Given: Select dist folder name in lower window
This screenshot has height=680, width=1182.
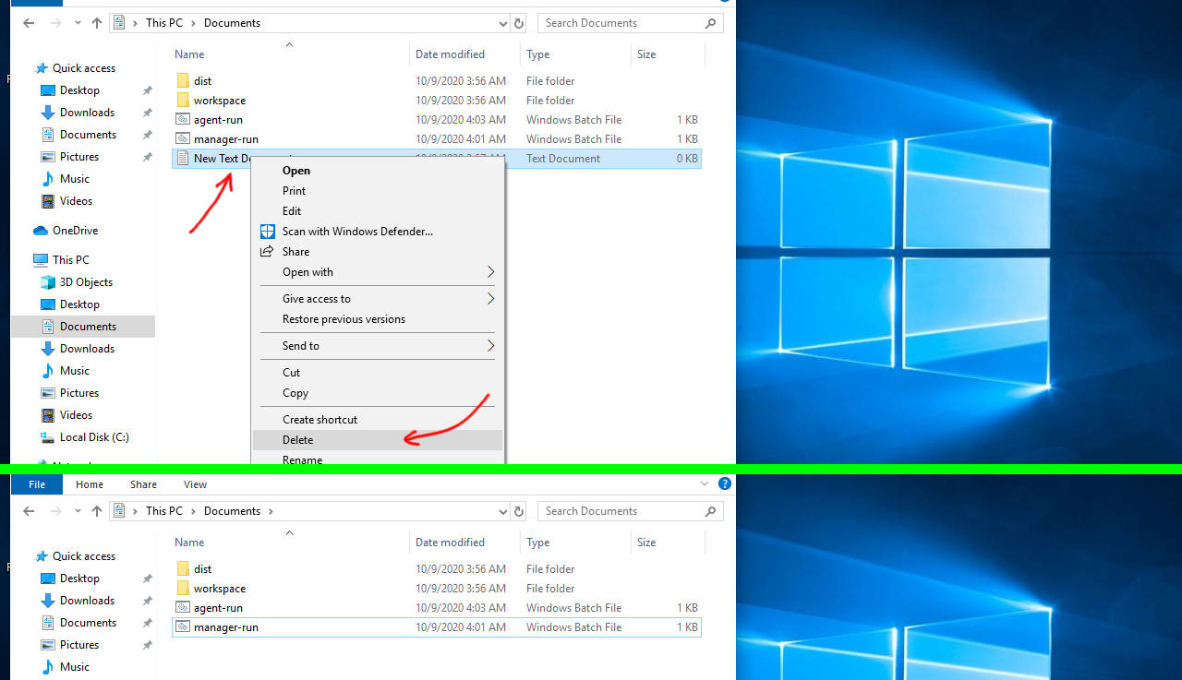Looking at the screenshot, I should 202,569.
